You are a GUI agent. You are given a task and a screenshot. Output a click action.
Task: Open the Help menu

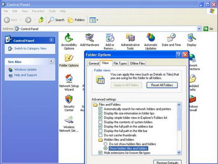pyautogui.click(x=63, y=11)
